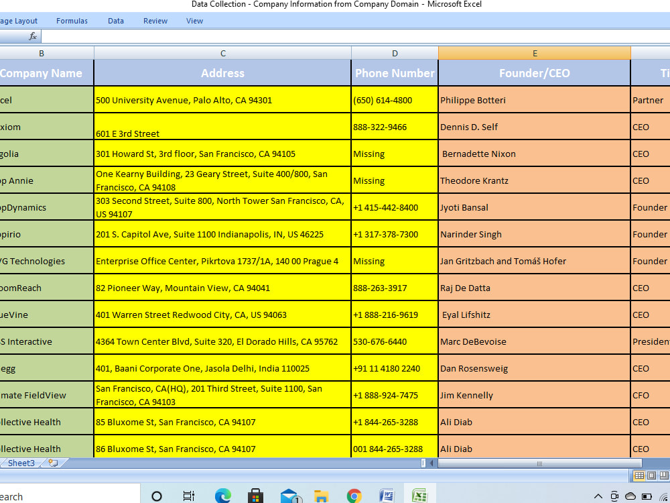Select phone cell 001 844-265-3288
Viewport: 670px width, 503px height.
click(395, 447)
